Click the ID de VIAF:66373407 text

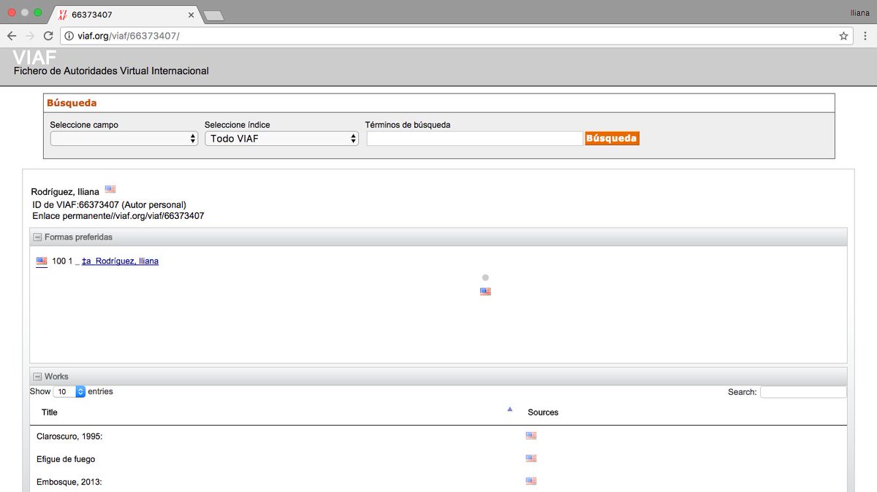tap(110, 205)
